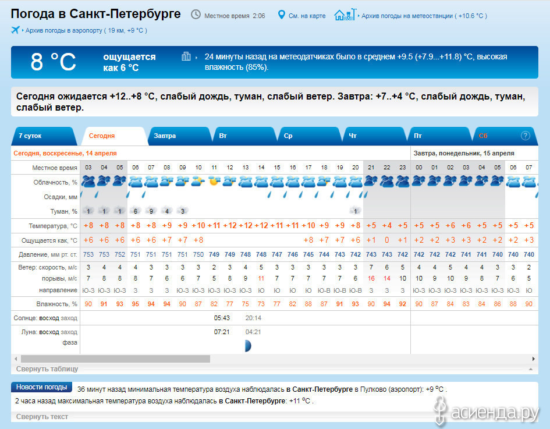Click the cloud icon for hour 03 today
The height and width of the screenshot is (429, 550).
click(88, 182)
